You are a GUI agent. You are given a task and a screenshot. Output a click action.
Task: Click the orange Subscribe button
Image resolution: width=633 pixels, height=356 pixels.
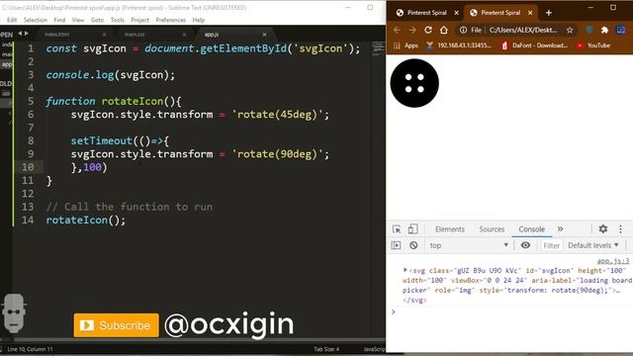tap(117, 325)
